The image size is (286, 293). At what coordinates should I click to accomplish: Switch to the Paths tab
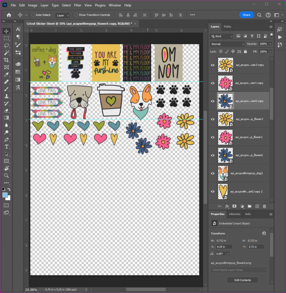[227, 27]
